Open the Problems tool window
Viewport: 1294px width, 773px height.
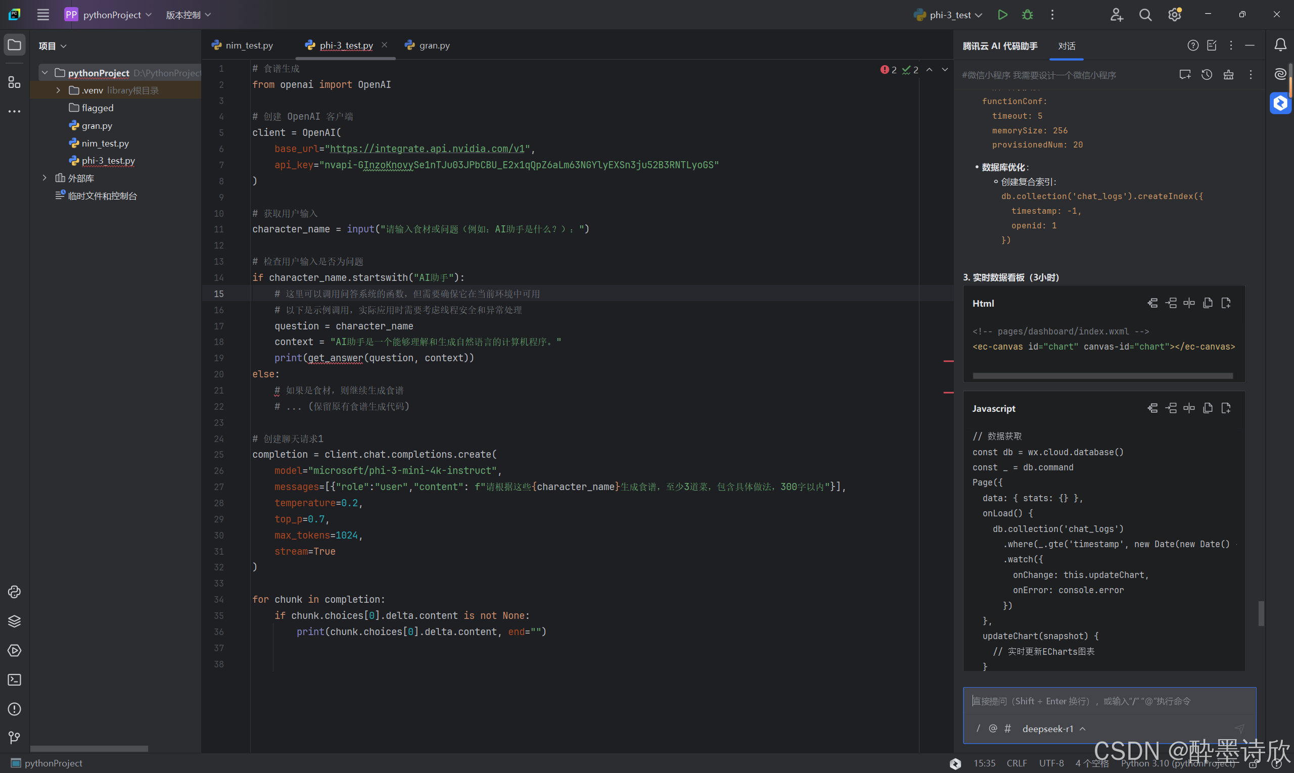(14, 709)
